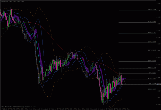Screen dimensions: 161x110
Task: Select the 638 % Fibonacci level label
Action: pos(152,10)
